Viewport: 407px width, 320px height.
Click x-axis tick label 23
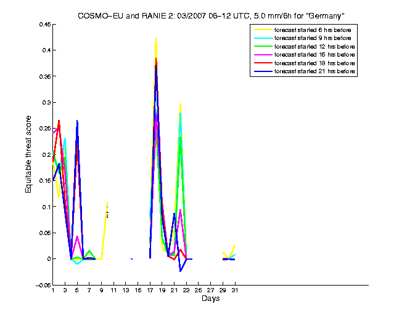pos(186,290)
